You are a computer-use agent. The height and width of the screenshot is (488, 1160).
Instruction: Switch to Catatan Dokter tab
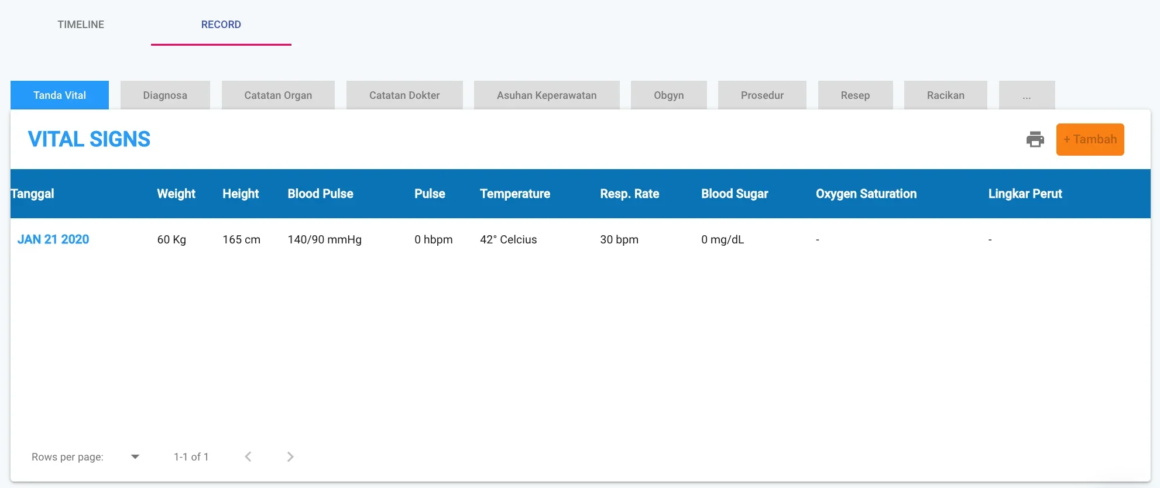404,95
